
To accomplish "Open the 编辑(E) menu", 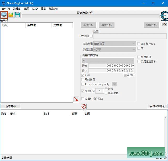I will click(x=17, y=9).
